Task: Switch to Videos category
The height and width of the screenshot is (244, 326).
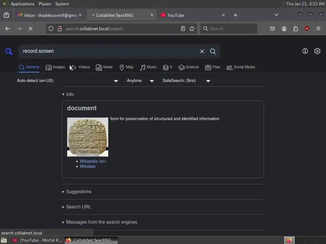Action: click(x=81, y=67)
